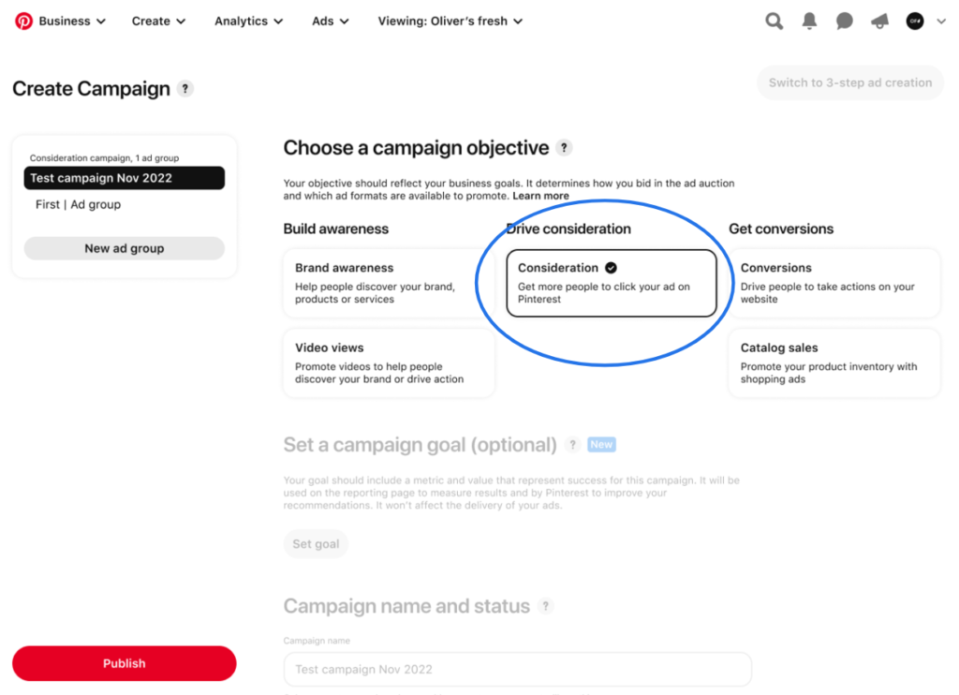Click the Campaign name text field
This screenshot has width=959, height=695.
coord(517,670)
